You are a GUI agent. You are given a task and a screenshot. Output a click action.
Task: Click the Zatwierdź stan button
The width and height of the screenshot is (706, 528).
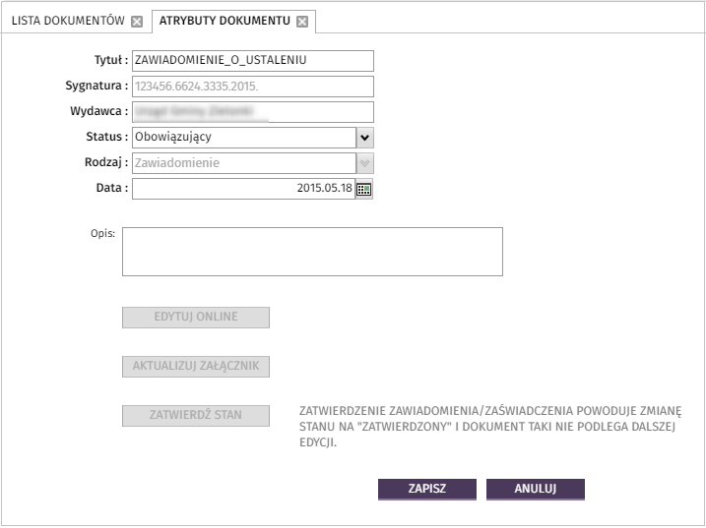pos(196,416)
